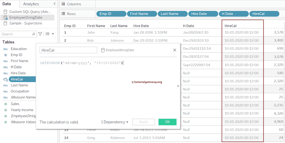This screenshot has height=143, width=285.
Task: Select the Education field in Tables
Action: (x=19, y=49)
